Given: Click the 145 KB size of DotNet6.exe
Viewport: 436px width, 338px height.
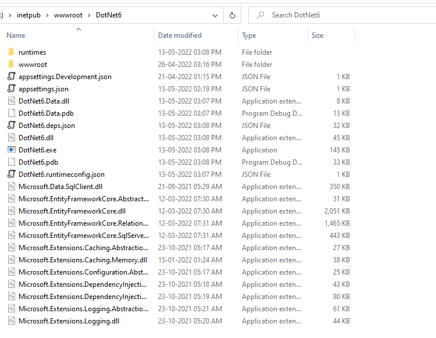Looking at the screenshot, I should 339,150.
